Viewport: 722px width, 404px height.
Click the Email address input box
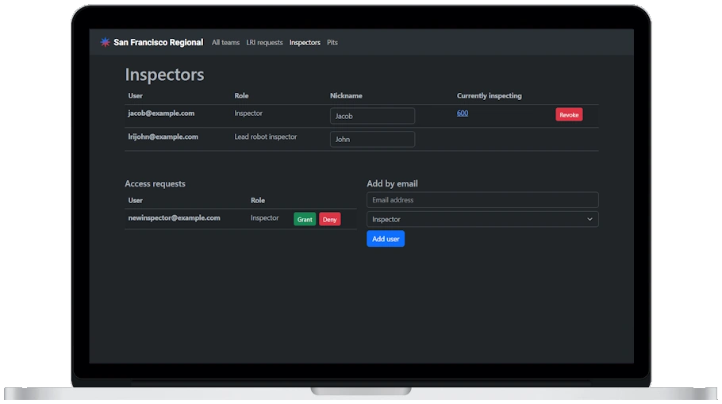coord(482,200)
